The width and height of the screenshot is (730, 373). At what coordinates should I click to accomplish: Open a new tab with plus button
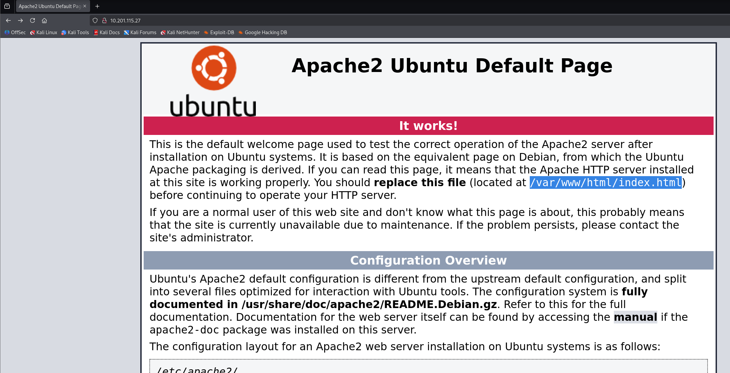(97, 6)
